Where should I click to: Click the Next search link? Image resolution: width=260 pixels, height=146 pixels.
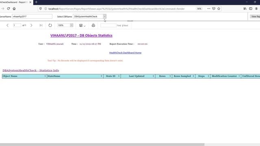[126, 26]
